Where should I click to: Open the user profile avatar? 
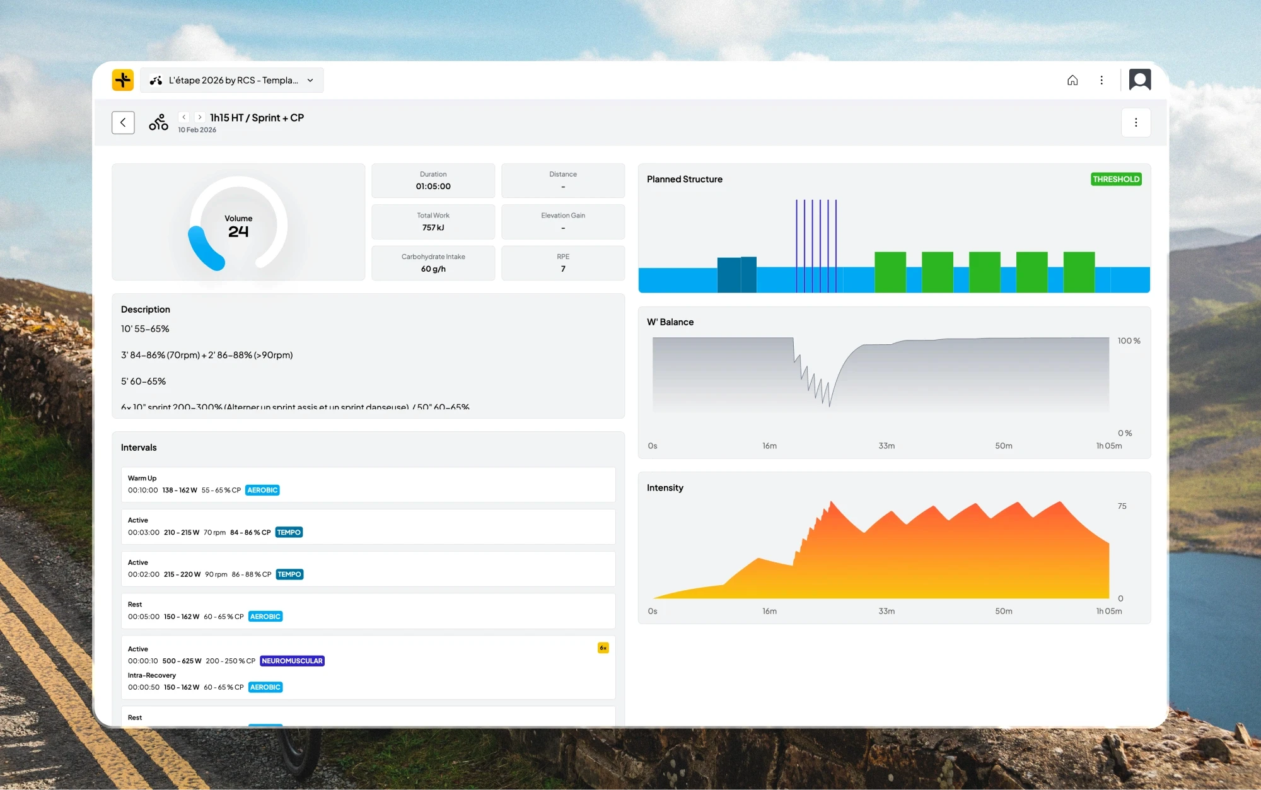pyautogui.click(x=1139, y=80)
